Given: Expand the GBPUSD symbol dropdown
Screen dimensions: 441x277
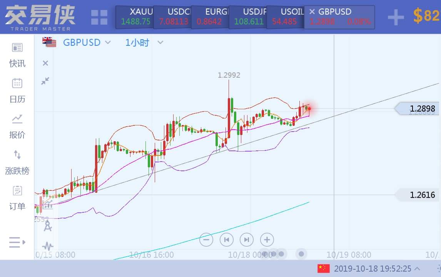Looking at the screenshot, I should point(108,42).
